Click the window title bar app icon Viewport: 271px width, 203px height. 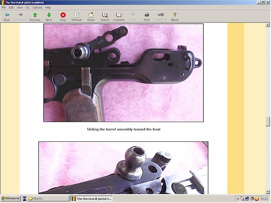[2, 2]
